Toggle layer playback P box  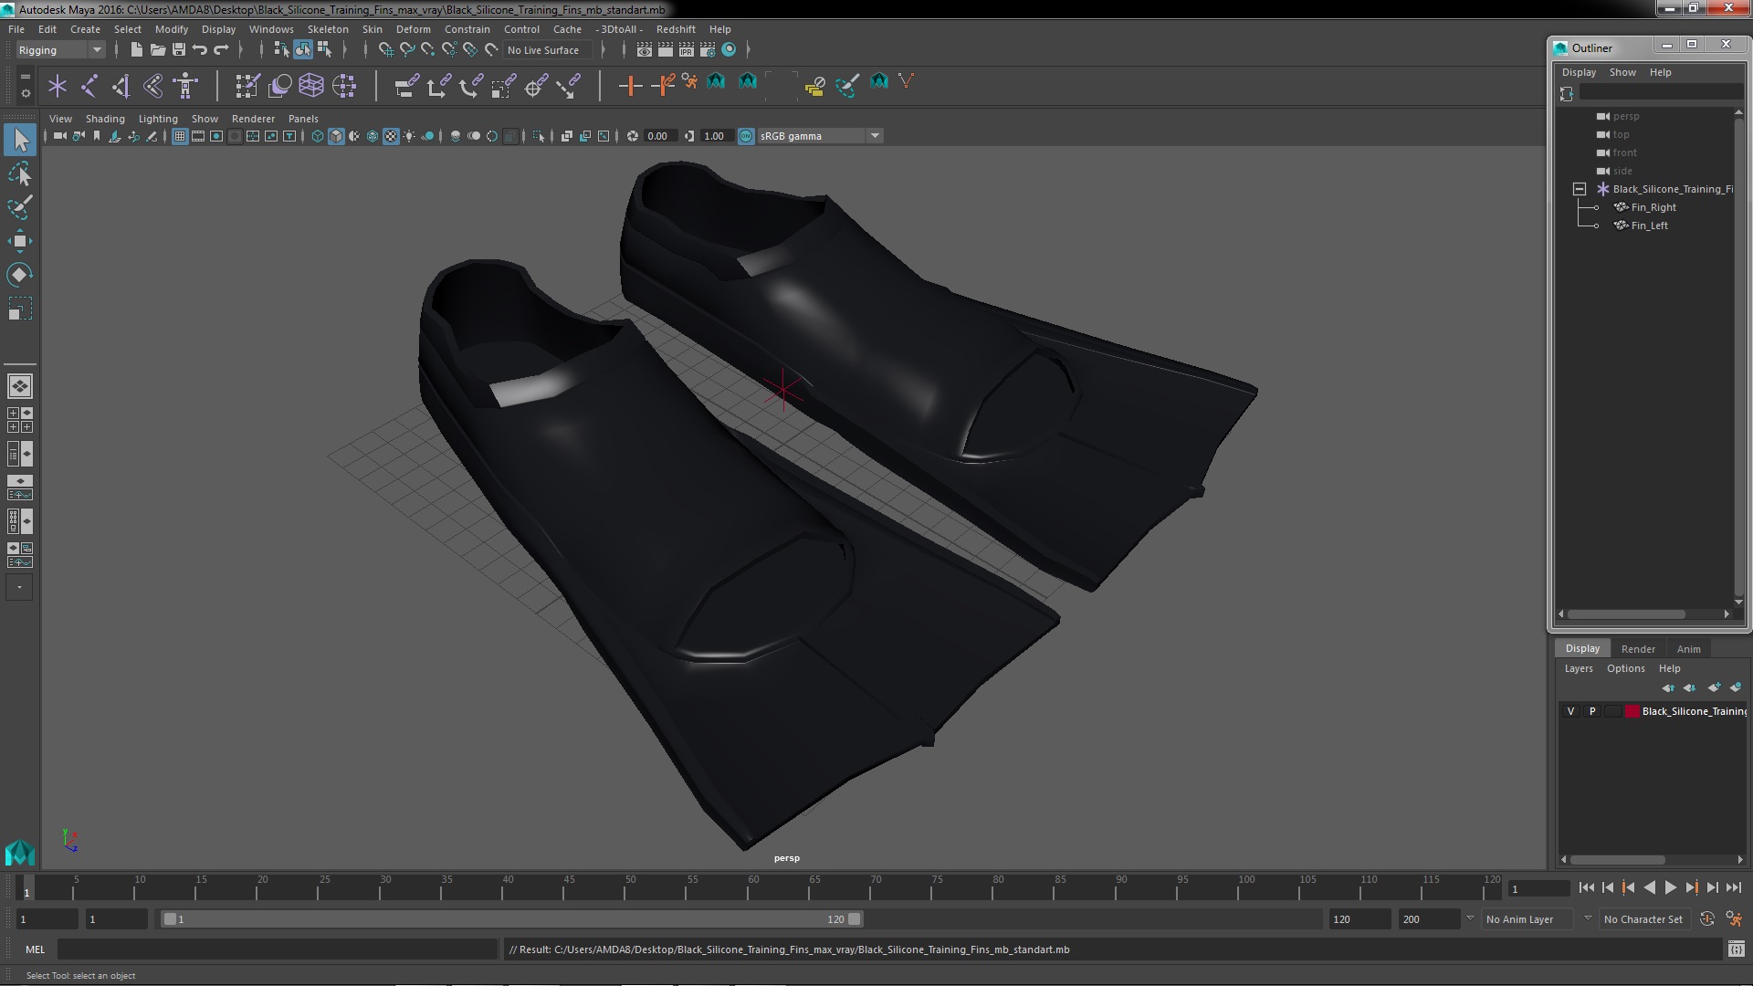coord(1592,711)
